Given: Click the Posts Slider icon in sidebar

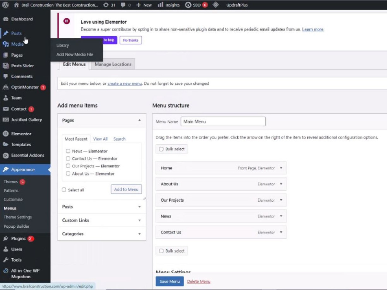Looking at the screenshot, I should pos(6,66).
